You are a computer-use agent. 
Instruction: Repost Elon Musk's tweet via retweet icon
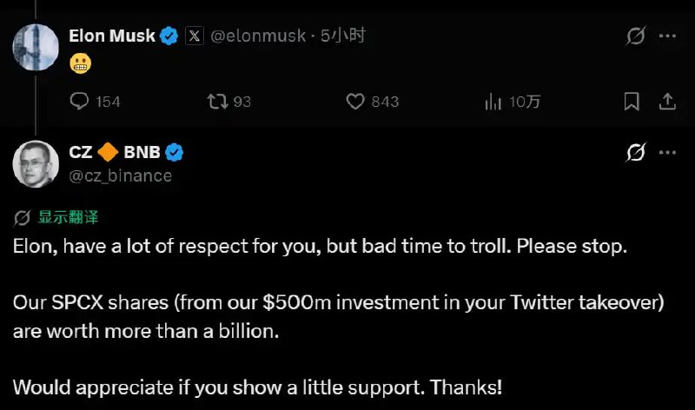pyautogui.click(x=218, y=102)
